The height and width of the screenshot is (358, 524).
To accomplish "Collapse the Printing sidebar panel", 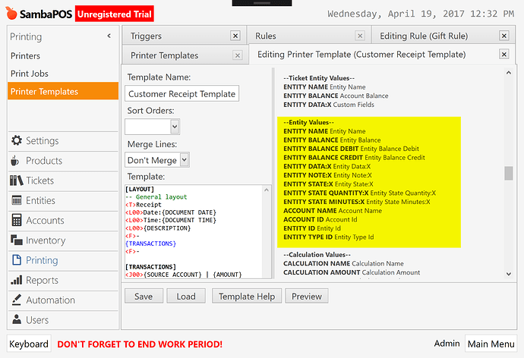I will pos(109,36).
